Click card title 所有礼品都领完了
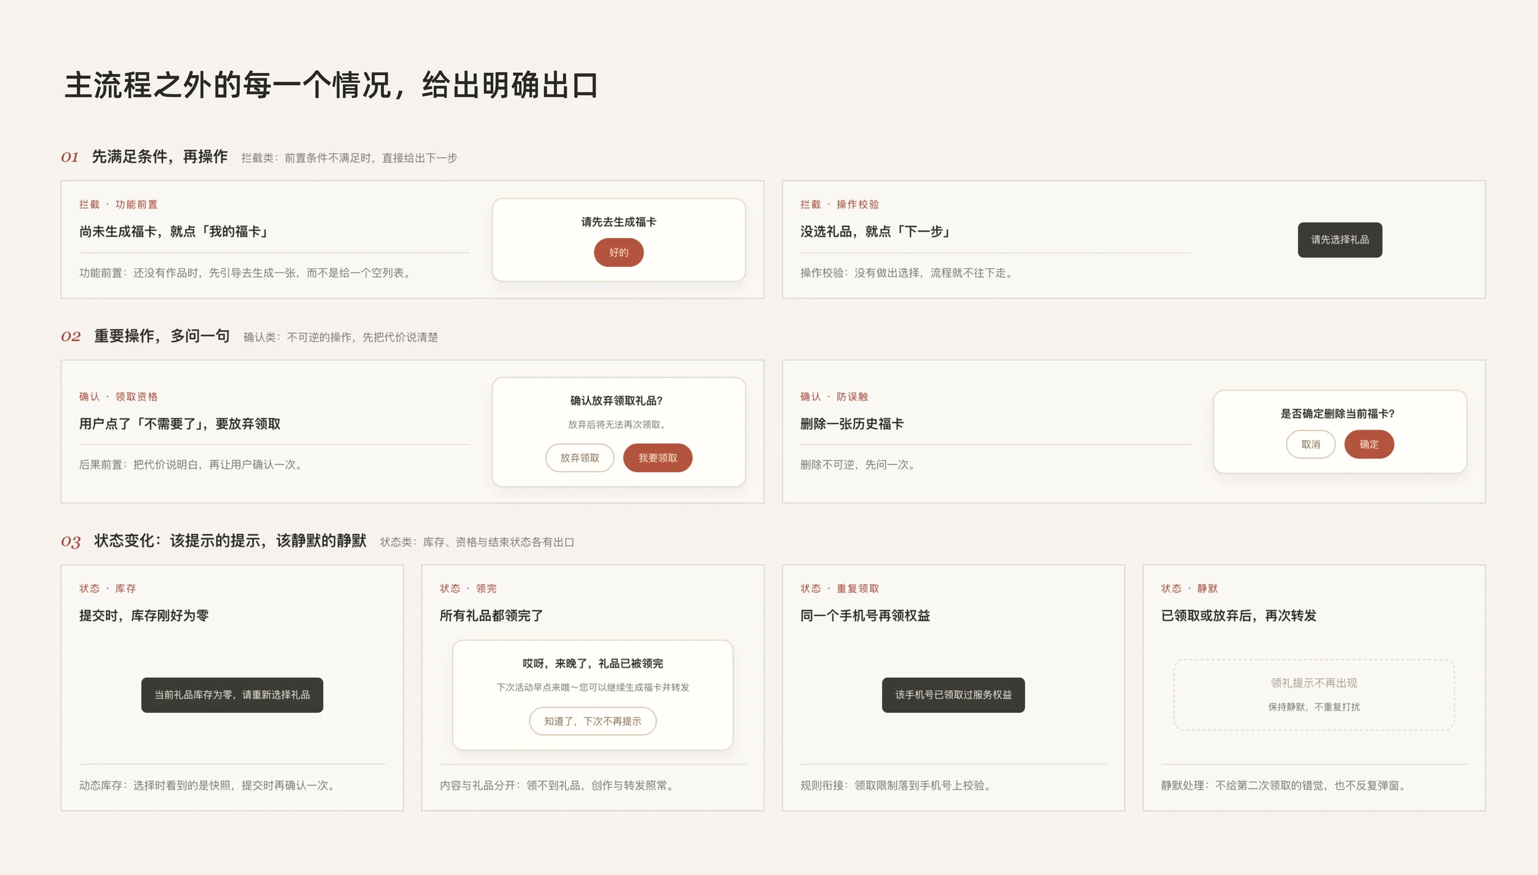 pyautogui.click(x=491, y=615)
